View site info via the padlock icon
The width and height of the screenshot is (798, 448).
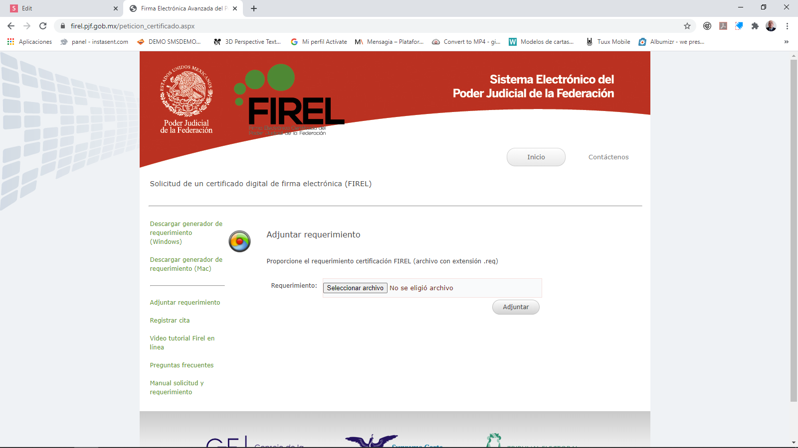tap(63, 26)
